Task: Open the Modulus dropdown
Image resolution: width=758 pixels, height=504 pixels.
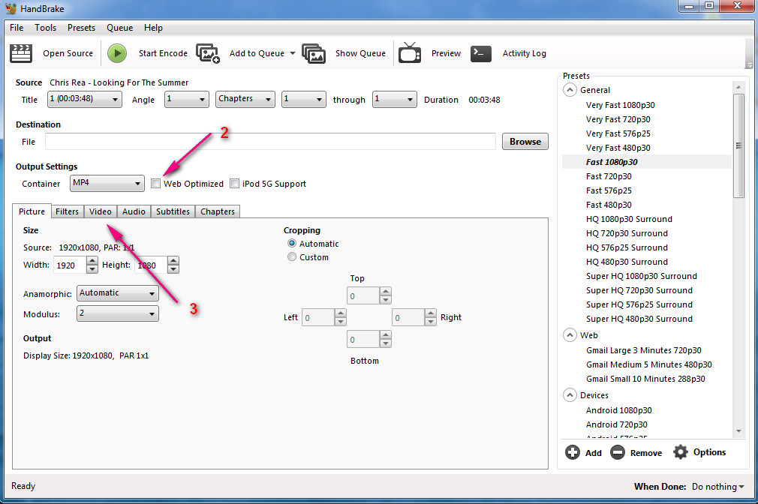Action: pyautogui.click(x=118, y=313)
